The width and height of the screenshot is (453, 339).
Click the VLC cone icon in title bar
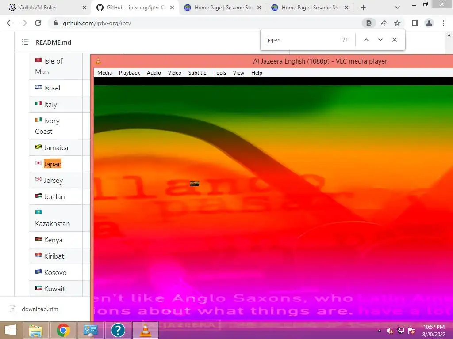pyautogui.click(x=98, y=61)
